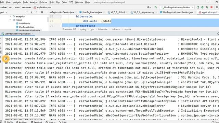Click resources in the navigation breadcrumb
The height and width of the screenshot is (123, 219).
click(x=26, y=7)
